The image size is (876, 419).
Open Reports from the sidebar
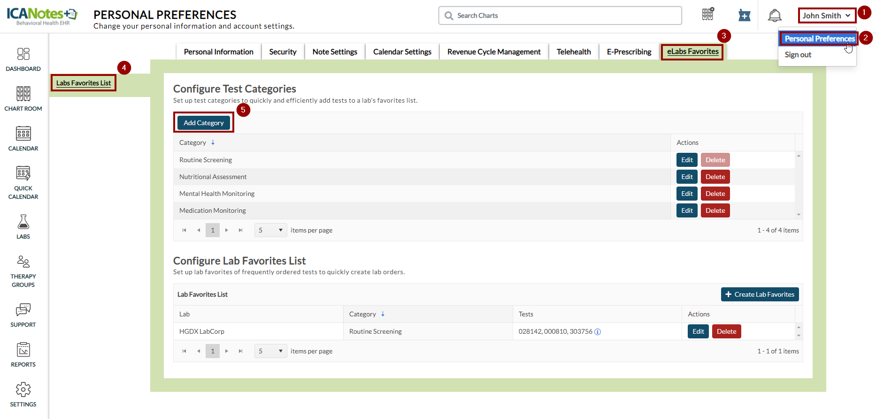tap(23, 355)
